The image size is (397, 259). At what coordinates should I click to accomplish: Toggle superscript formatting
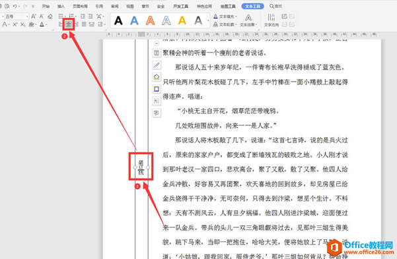(15, 24)
